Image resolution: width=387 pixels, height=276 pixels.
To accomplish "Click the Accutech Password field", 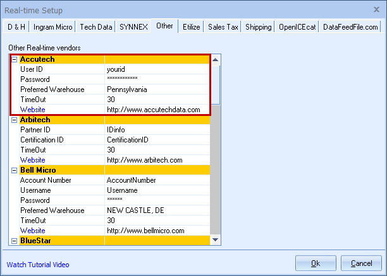I will coord(157,79).
